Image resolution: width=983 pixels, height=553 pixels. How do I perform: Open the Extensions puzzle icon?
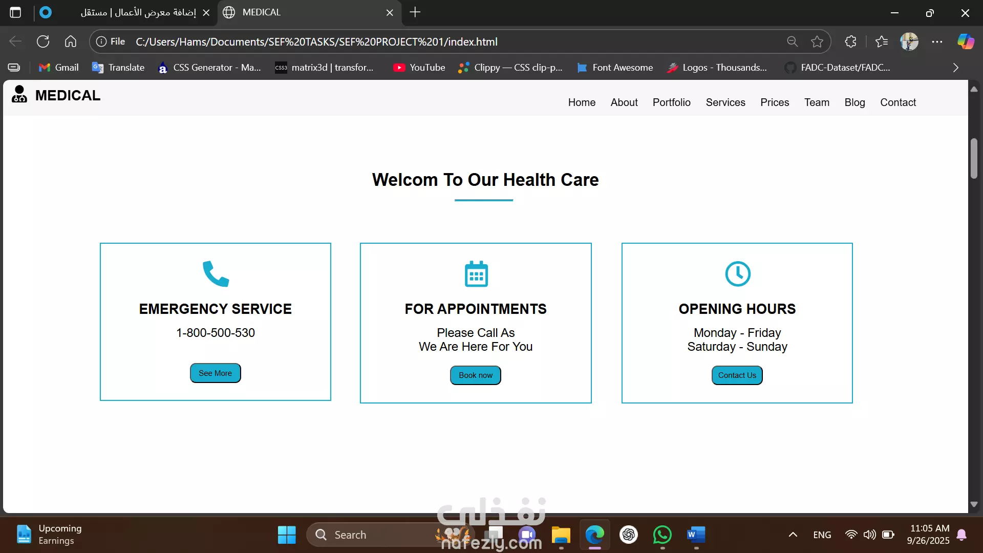[850, 41]
